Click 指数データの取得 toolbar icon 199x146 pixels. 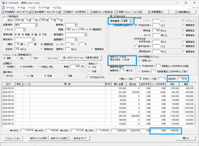point(64,12)
